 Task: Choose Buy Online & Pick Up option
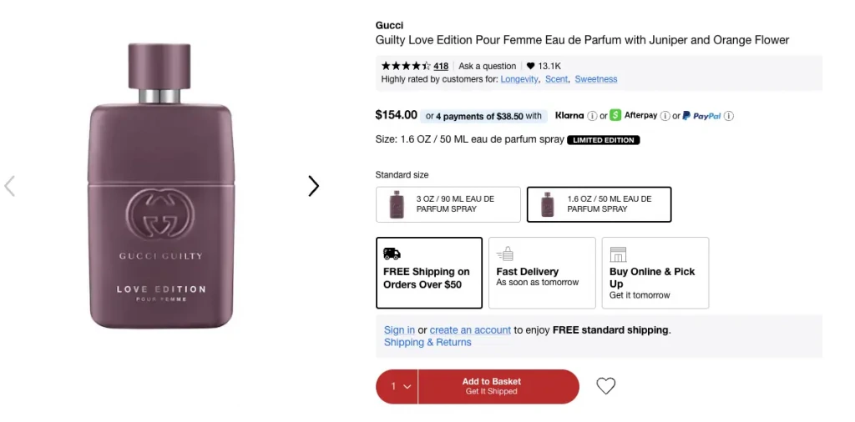655,273
